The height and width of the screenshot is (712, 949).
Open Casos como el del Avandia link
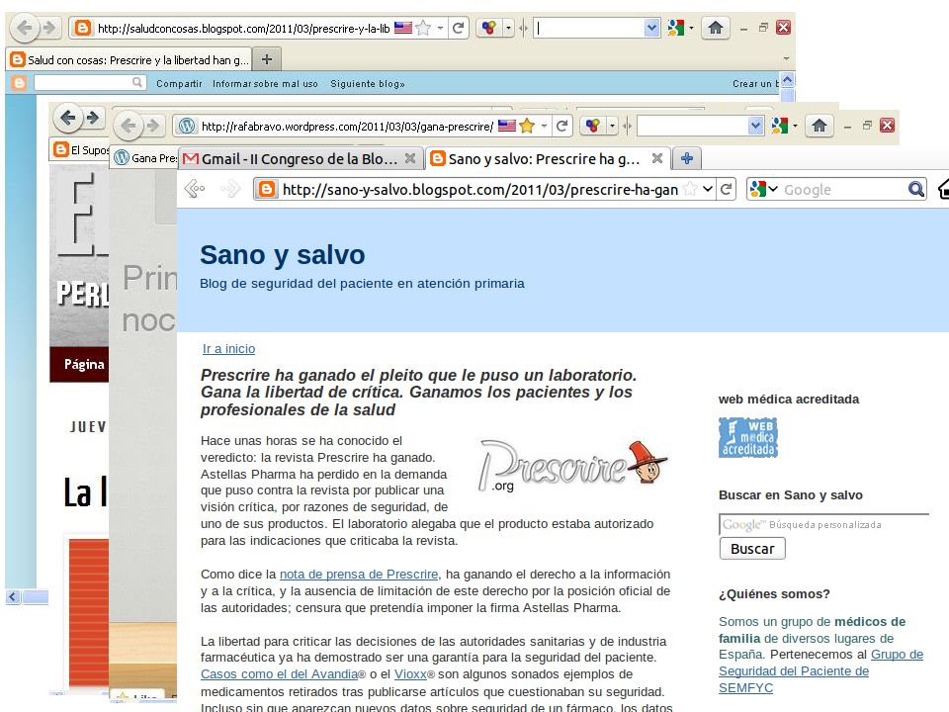[280, 673]
